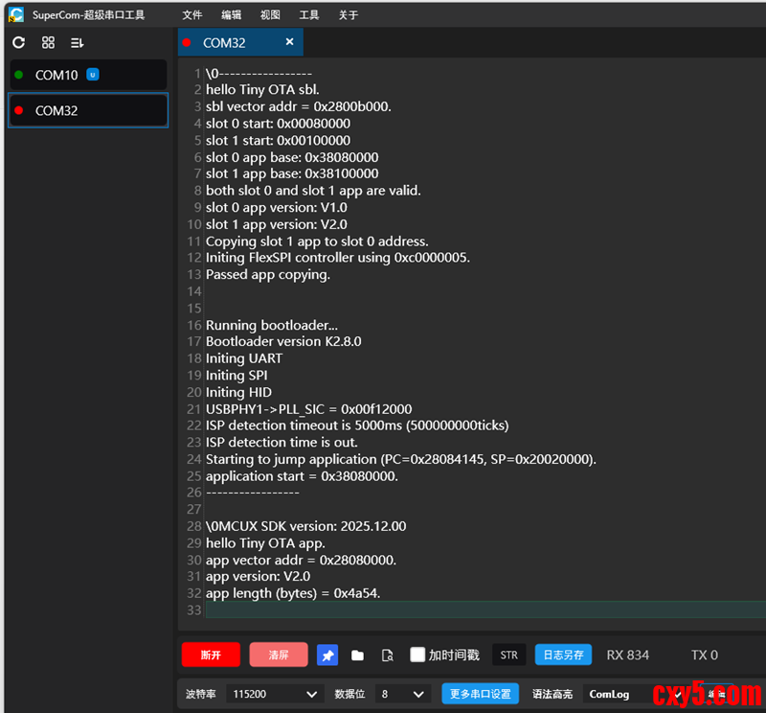Click the refresh serial ports icon
Viewport: 766px width, 713px height.
(18, 43)
